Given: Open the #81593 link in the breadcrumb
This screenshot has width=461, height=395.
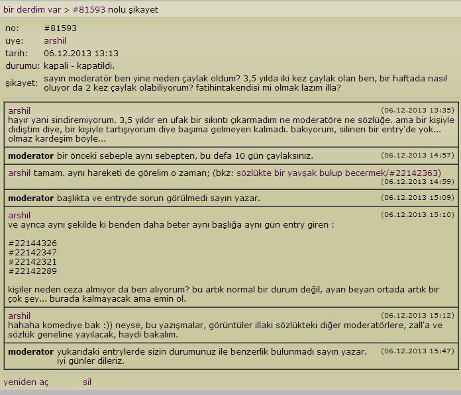Looking at the screenshot, I should point(89,10).
